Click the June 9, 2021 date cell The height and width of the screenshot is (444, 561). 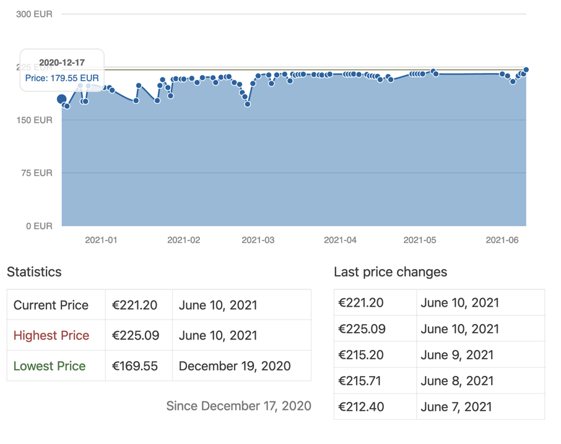[481, 355]
